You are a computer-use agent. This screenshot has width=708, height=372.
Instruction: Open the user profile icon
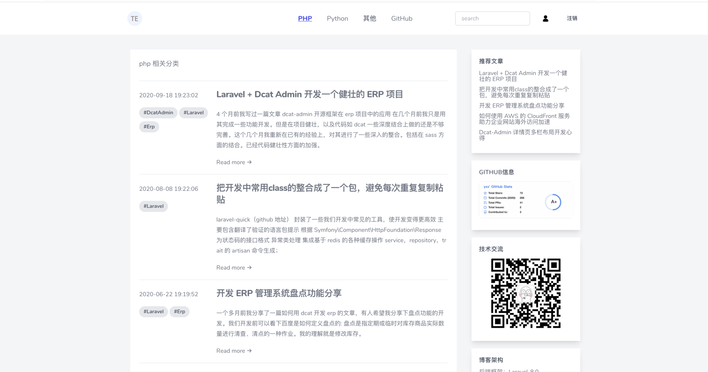[545, 19]
